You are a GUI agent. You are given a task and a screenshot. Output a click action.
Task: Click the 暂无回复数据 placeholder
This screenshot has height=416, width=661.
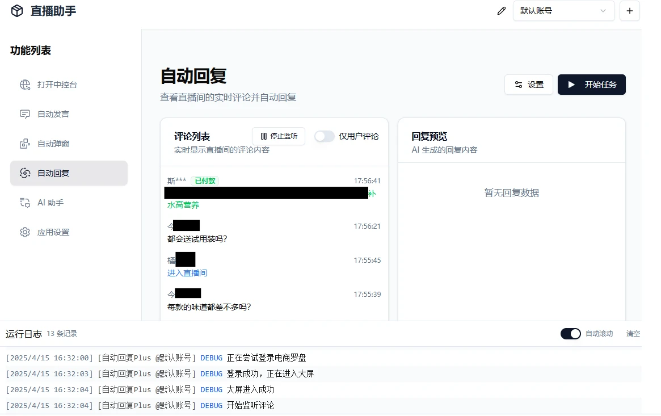(x=512, y=193)
